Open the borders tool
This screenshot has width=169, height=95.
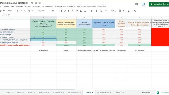click(81, 11)
